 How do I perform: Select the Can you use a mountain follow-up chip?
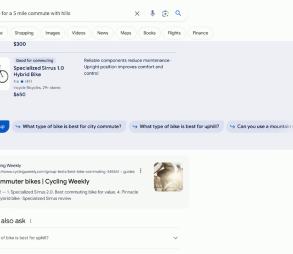pyautogui.click(x=260, y=126)
